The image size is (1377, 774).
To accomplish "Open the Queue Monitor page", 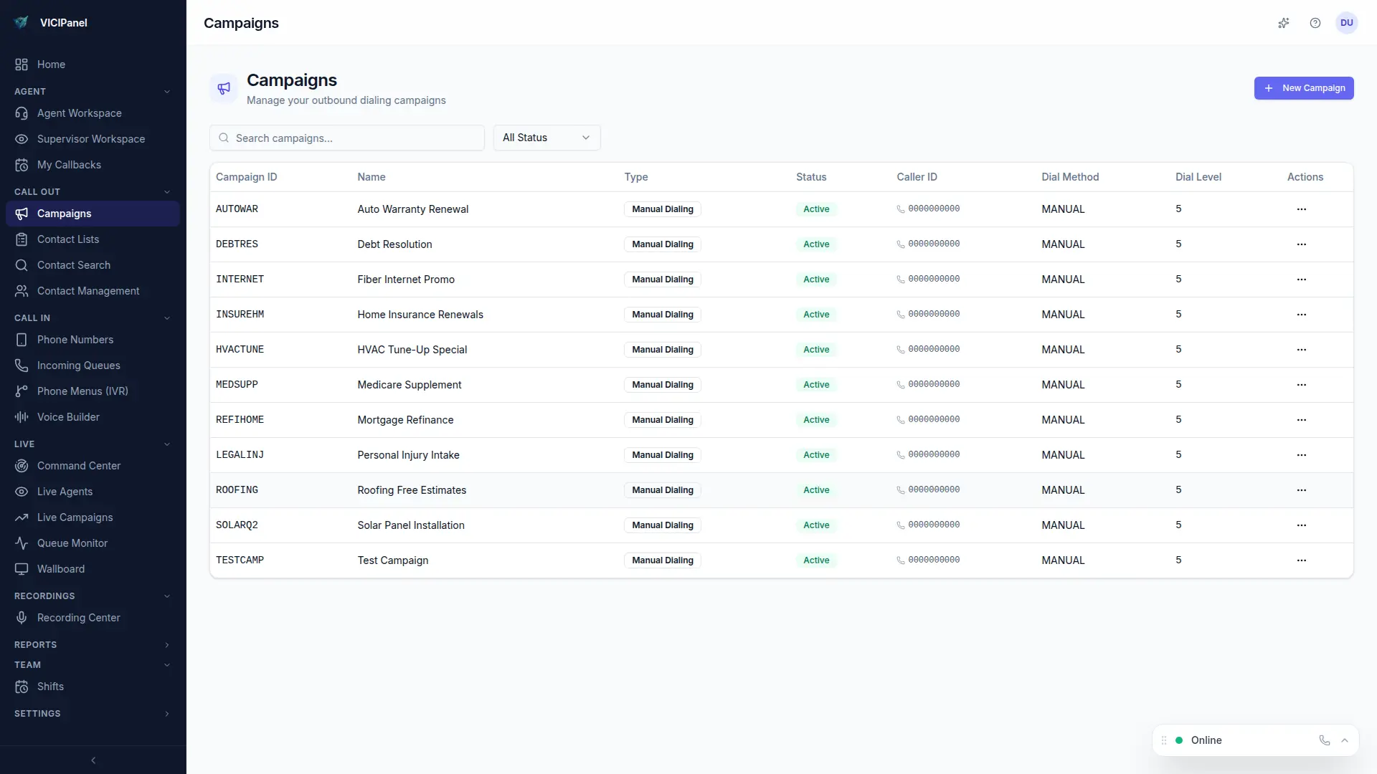I will 71,543.
